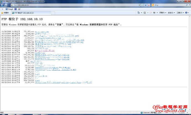
Task: Click the Read Mail envelope icon
Action: point(150,12)
